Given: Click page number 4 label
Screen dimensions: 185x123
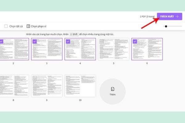Looking at the screenshot, I should click(80, 63).
